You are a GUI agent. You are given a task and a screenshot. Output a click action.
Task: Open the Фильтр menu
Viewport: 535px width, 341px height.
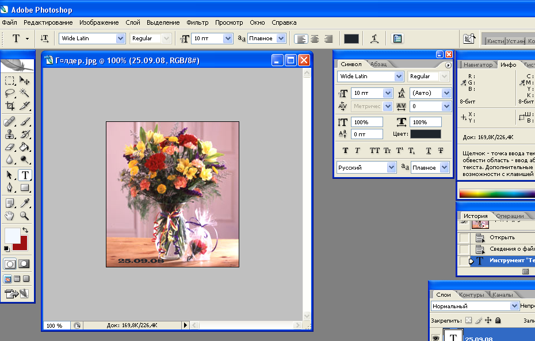coord(197,22)
